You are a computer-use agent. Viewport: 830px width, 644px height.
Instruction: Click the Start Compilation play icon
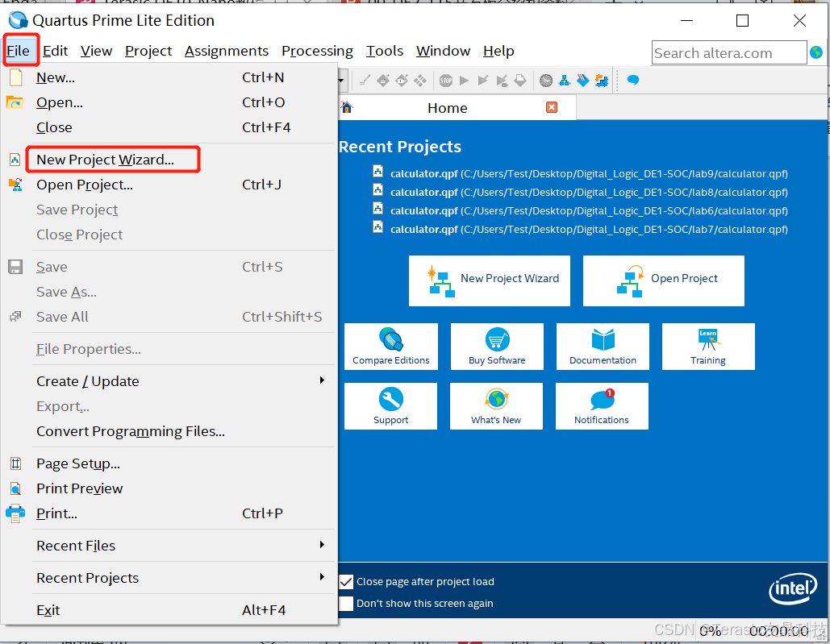click(x=465, y=81)
